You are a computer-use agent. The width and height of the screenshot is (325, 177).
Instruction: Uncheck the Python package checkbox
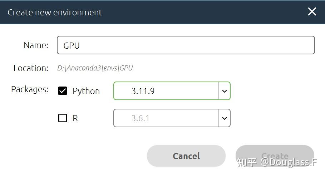pos(63,91)
